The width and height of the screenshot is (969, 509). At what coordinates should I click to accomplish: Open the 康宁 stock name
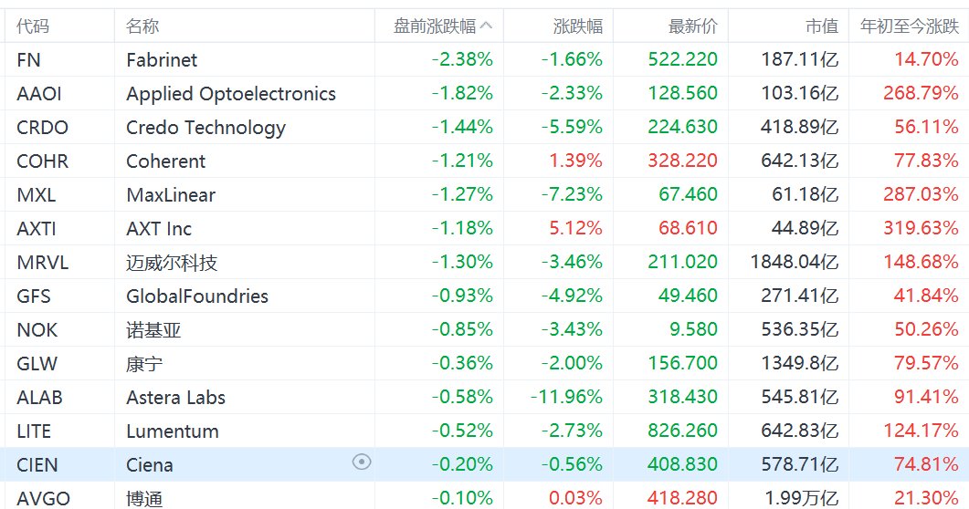(144, 364)
